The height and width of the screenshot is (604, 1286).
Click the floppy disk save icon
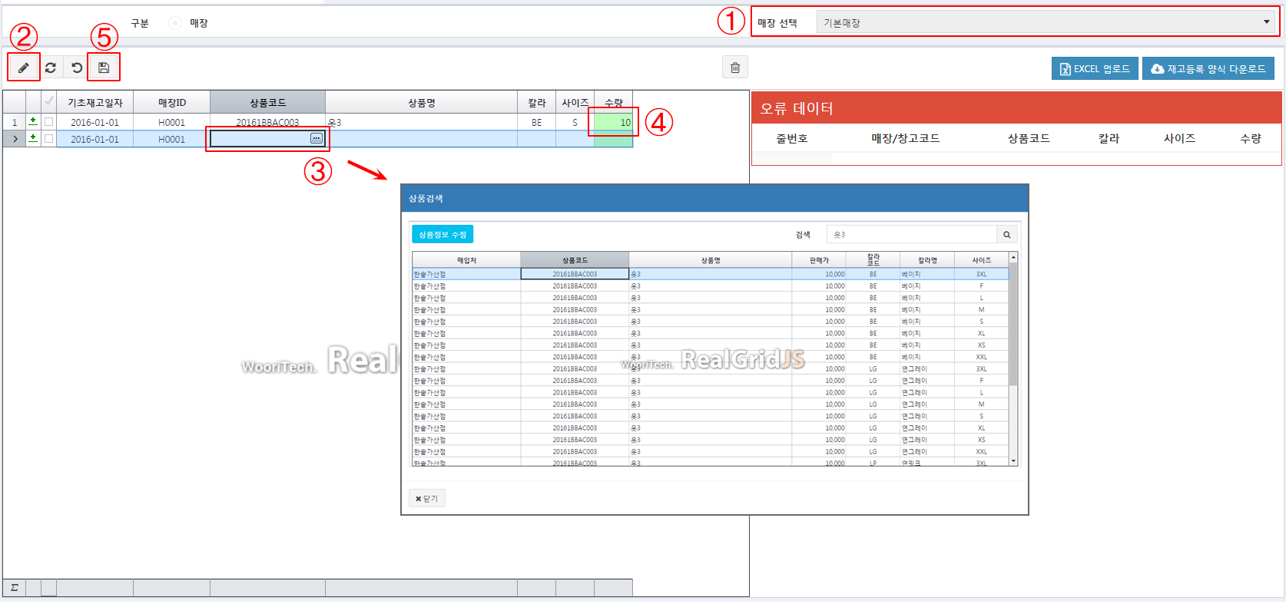(104, 68)
